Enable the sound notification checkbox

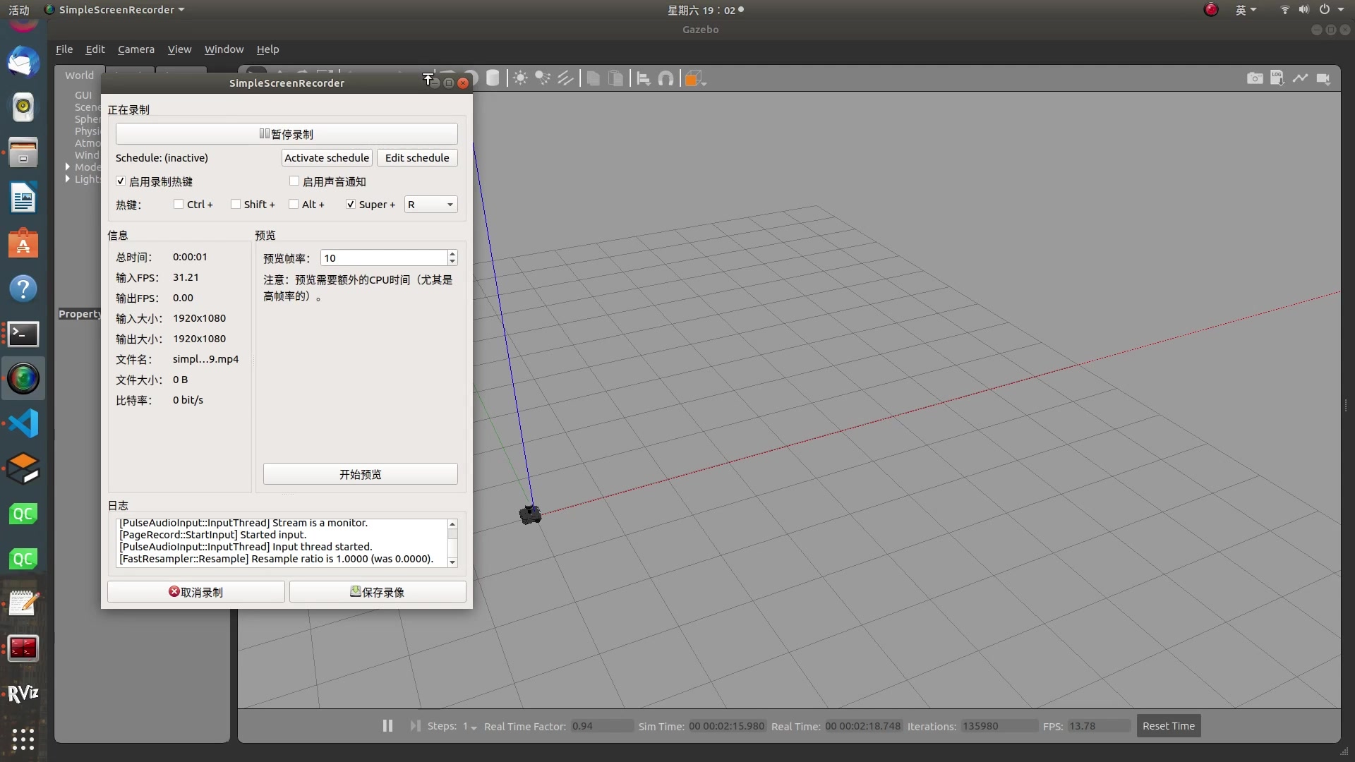click(294, 181)
